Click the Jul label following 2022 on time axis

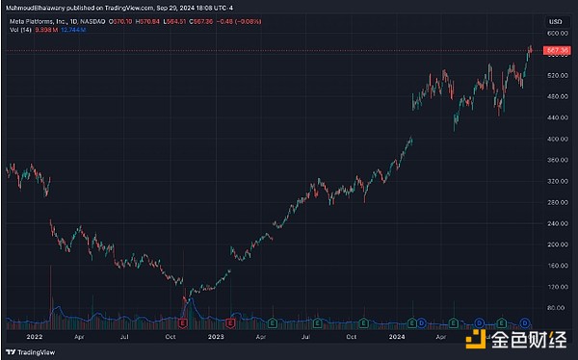[124, 337]
